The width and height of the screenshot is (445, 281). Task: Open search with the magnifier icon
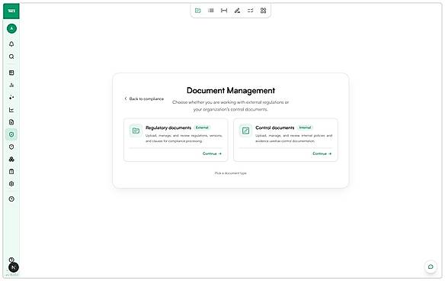[x=11, y=57]
